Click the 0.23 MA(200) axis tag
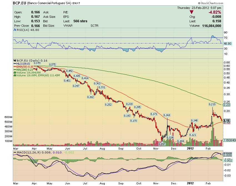Viewport: 236px width, 186px height. [x=227, y=105]
